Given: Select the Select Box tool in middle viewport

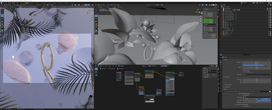Looking at the screenshot, I should pyautogui.click(x=96, y=10).
